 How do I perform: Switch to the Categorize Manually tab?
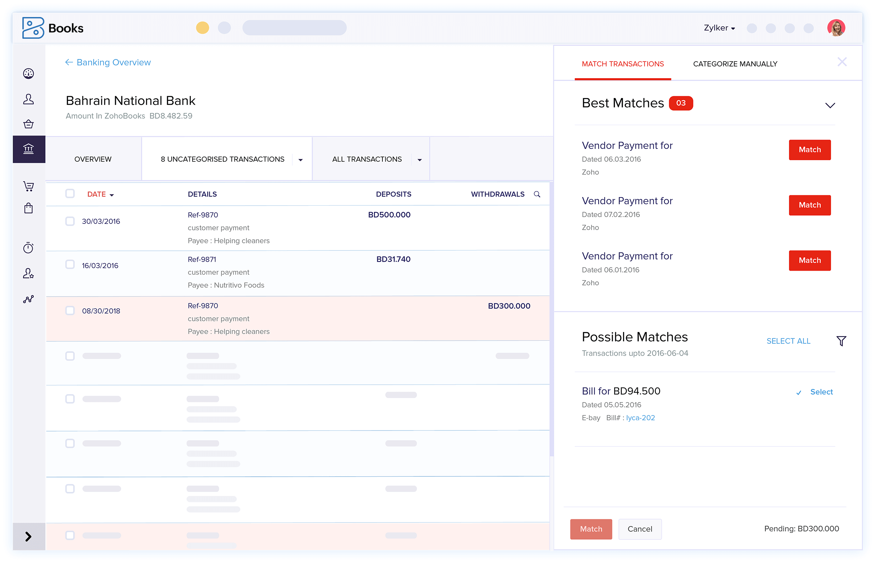(x=735, y=64)
